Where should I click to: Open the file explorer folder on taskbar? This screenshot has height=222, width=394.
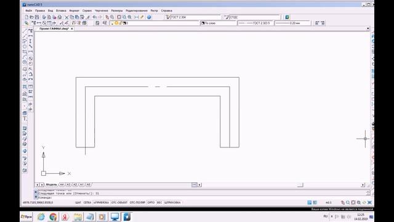pos(78,216)
